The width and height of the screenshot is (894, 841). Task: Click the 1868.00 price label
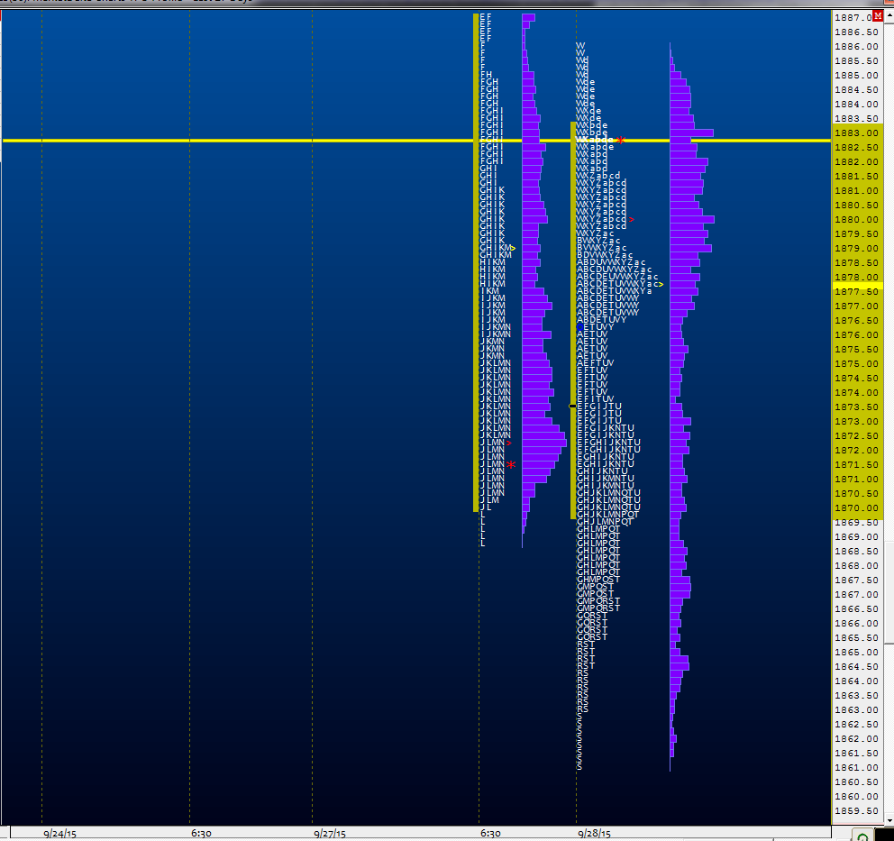click(x=856, y=565)
